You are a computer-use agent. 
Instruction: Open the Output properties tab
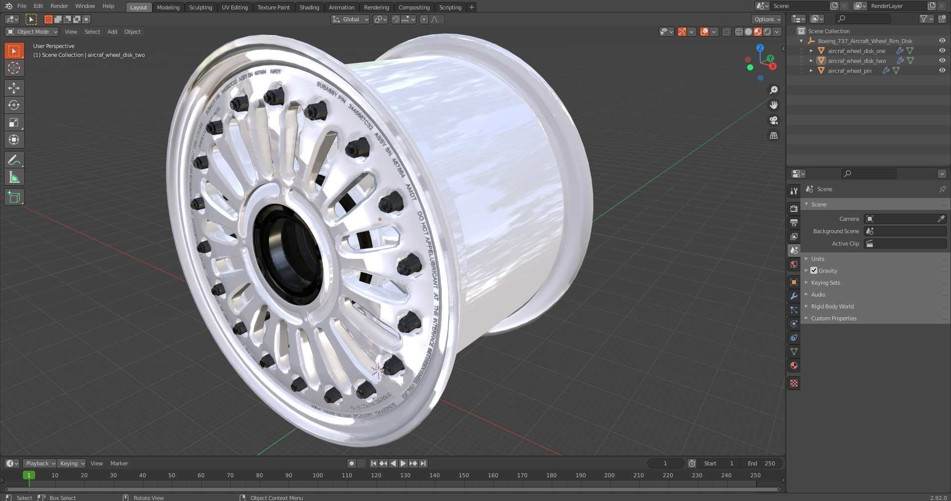coord(794,222)
